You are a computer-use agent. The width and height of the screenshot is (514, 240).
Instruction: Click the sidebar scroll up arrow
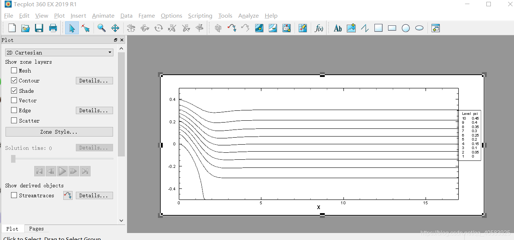tap(122, 49)
